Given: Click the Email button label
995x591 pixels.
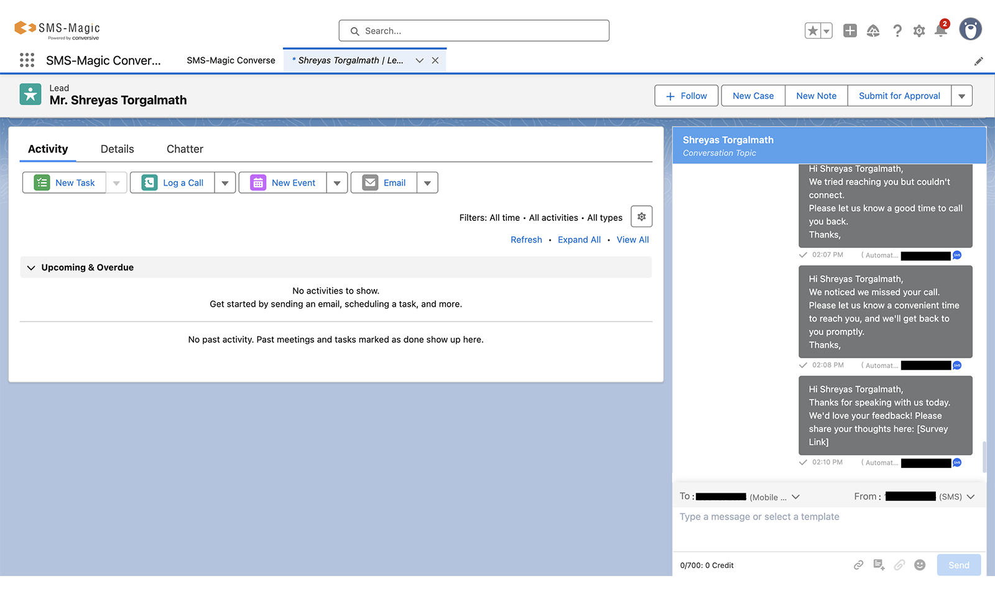Looking at the screenshot, I should (395, 183).
